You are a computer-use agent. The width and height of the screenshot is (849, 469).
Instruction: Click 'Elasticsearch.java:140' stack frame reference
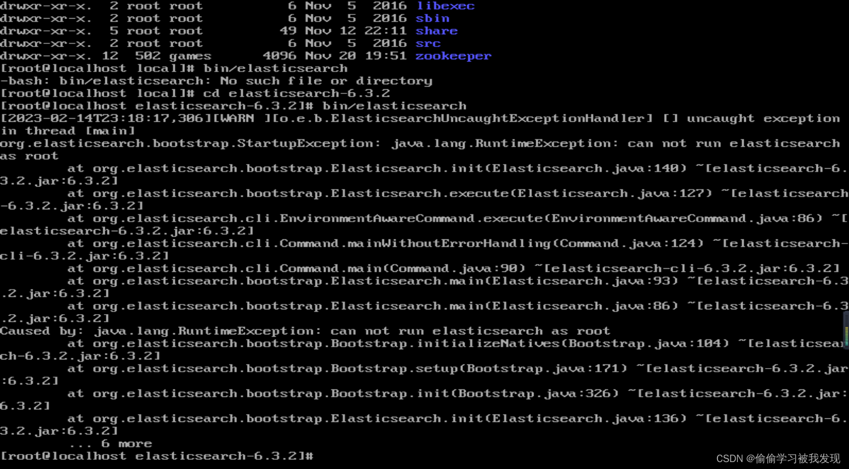pos(585,169)
